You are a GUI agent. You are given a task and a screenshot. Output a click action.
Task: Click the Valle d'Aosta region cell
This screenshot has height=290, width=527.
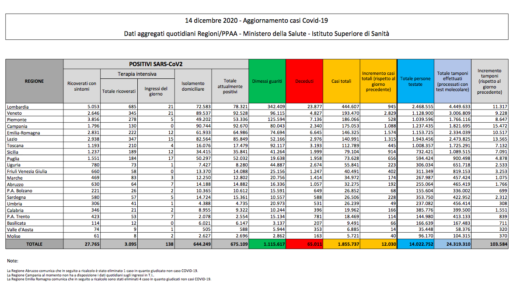click(x=20, y=229)
